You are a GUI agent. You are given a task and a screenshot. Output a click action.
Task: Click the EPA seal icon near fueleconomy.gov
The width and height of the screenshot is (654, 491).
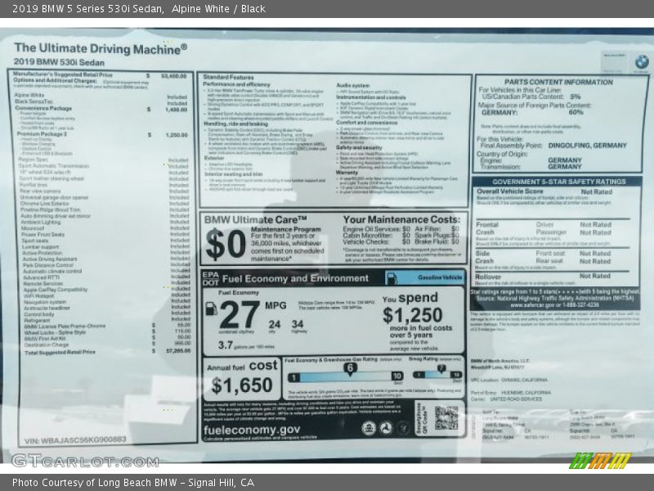369,427
